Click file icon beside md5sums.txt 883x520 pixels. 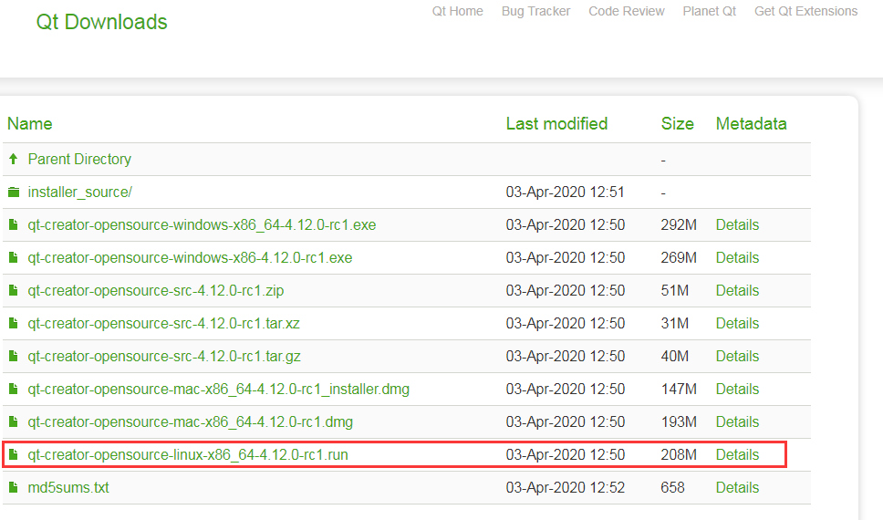(14, 487)
